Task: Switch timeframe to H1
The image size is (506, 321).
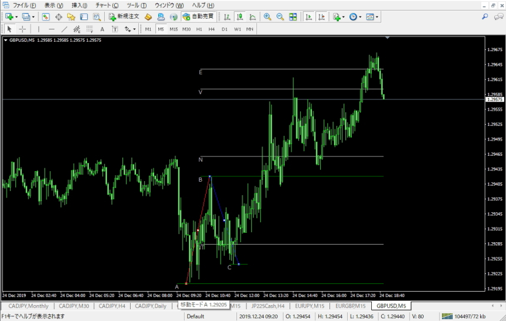Action: pyautogui.click(x=199, y=29)
